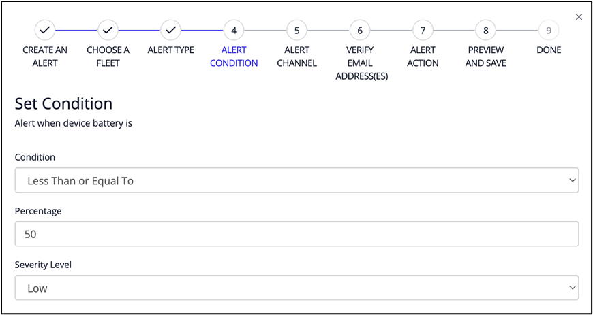Click the Alert Action step label
This screenshot has width=593, height=315.
coord(423,56)
